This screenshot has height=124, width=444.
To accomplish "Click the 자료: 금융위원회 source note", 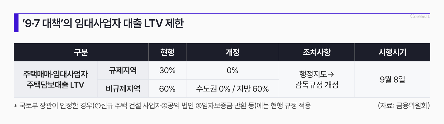I will pyautogui.click(x=404, y=106).
